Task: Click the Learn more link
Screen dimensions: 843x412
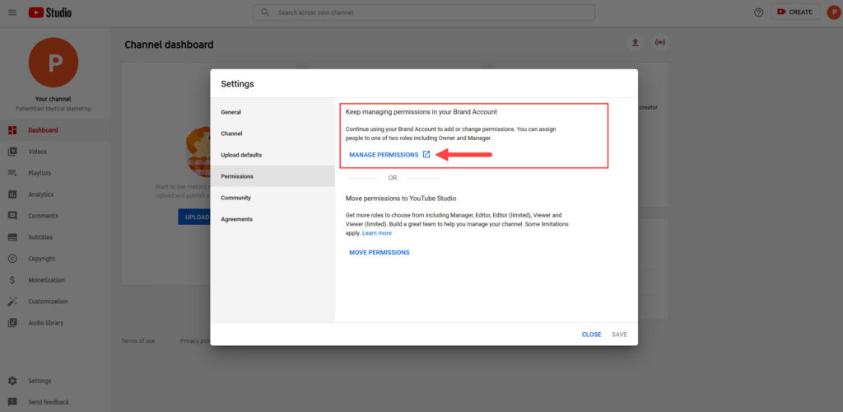Action: coord(377,233)
